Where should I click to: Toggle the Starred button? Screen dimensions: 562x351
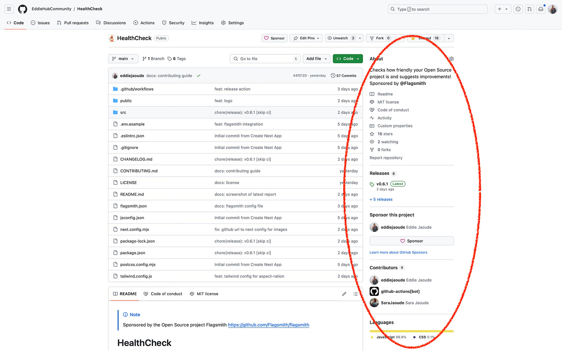tap(425, 38)
